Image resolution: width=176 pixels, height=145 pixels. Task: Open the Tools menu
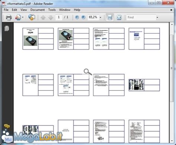coord(52,10)
